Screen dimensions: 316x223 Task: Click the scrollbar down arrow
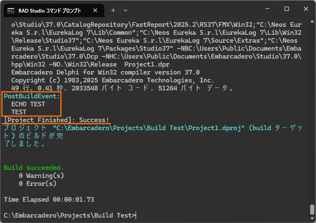click(312, 218)
